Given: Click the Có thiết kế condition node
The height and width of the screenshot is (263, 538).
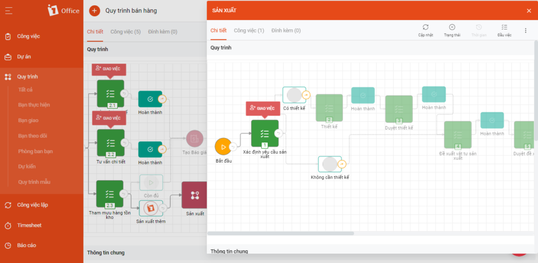Looking at the screenshot, I should pos(294,95).
